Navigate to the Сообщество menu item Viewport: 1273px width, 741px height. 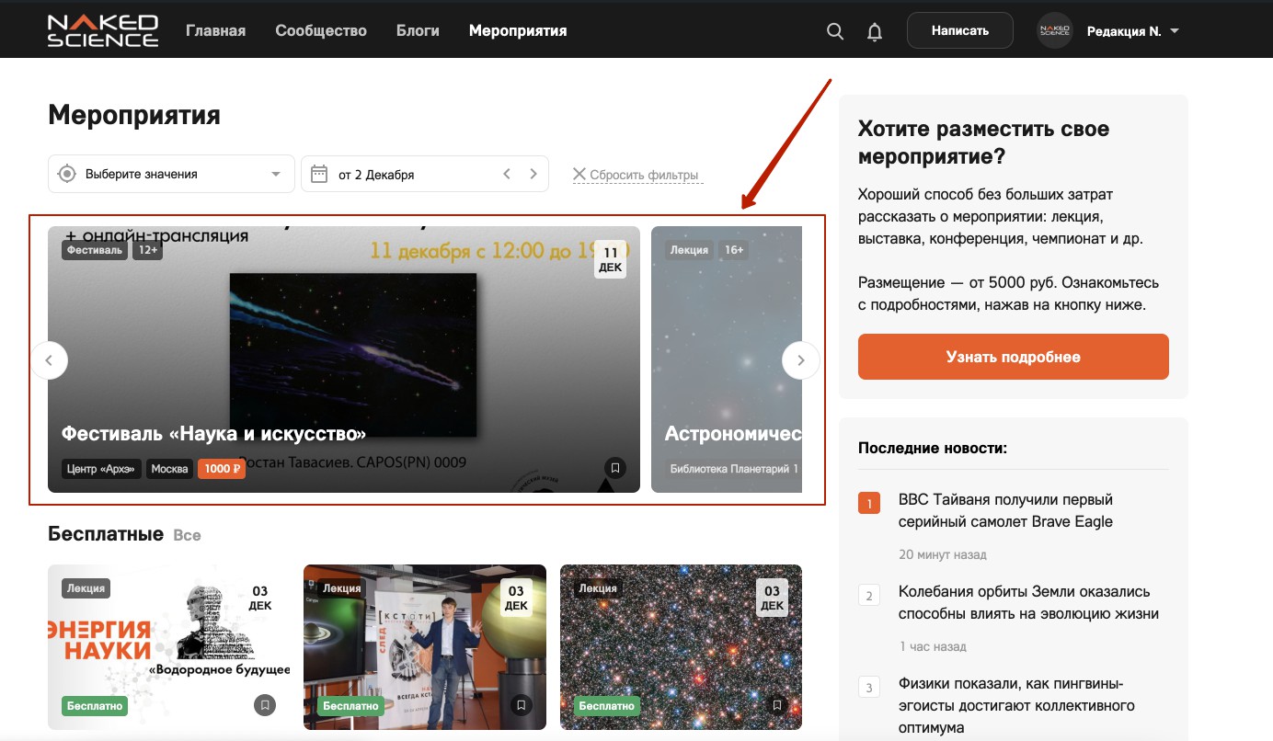pos(321,31)
